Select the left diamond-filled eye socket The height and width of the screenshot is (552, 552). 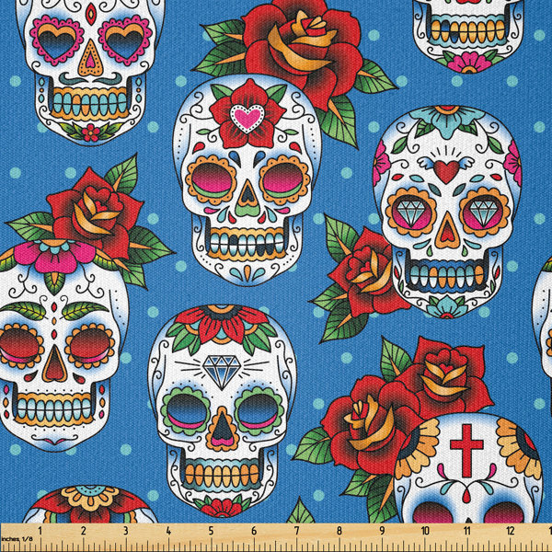pyautogui.click(x=408, y=212)
